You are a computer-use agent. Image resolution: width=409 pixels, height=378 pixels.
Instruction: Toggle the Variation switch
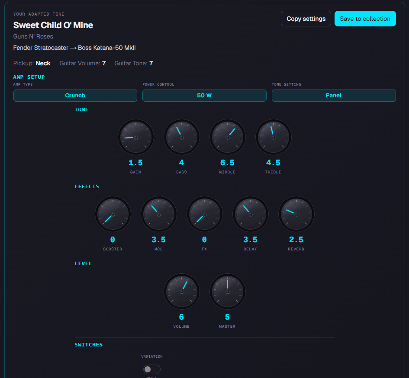pyautogui.click(x=152, y=369)
